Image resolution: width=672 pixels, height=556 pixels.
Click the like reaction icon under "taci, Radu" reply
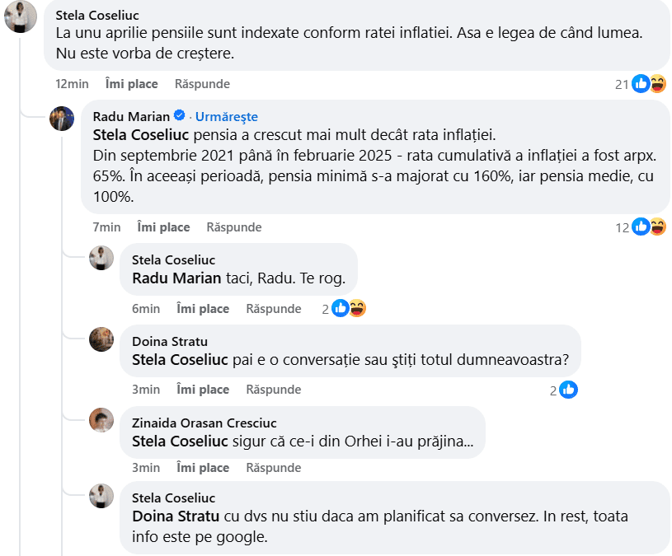pos(340,309)
